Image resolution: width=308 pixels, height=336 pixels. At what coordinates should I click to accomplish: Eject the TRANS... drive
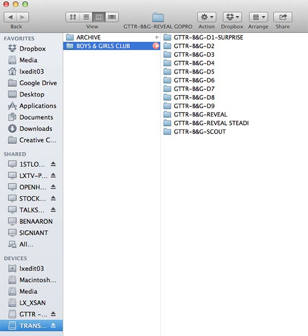click(53, 326)
